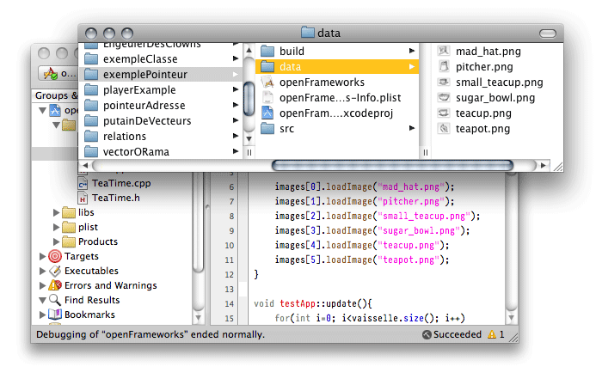
Task: Click the Succeeded build status
Action: 457,333
